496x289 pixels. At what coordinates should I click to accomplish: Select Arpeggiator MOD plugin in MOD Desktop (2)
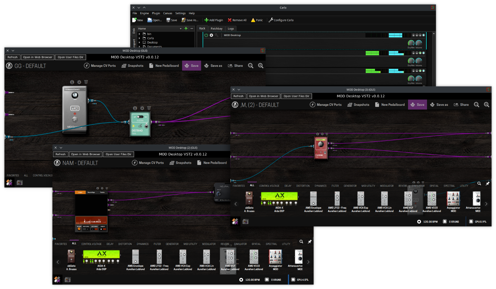tap(275, 260)
